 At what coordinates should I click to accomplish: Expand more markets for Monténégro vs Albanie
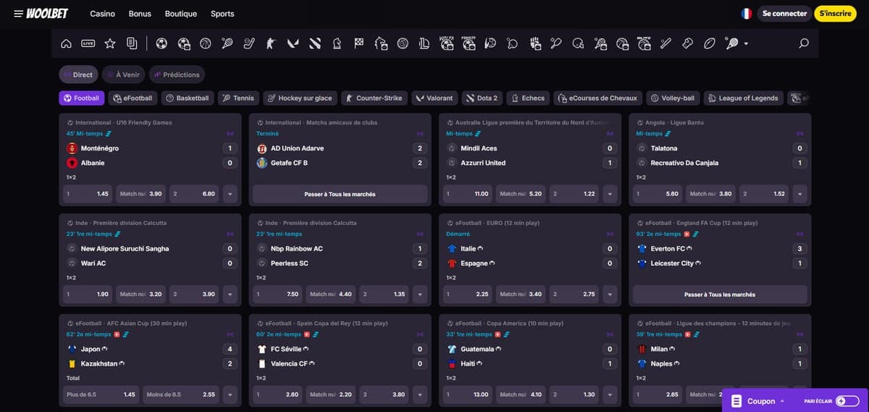click(230, 194)
